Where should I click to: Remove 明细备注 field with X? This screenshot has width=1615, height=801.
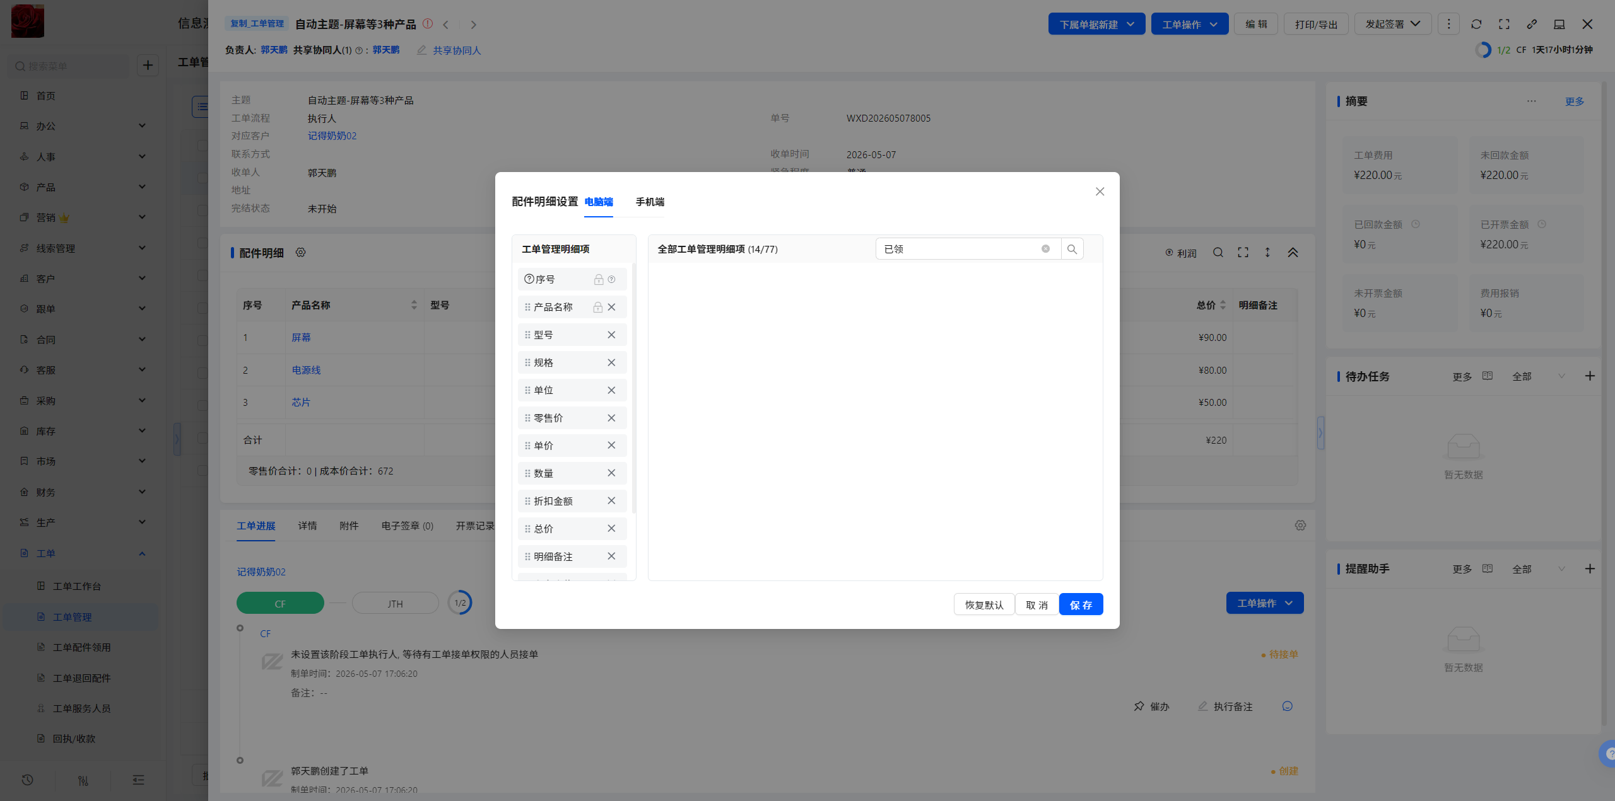click(x=611, y=556)
